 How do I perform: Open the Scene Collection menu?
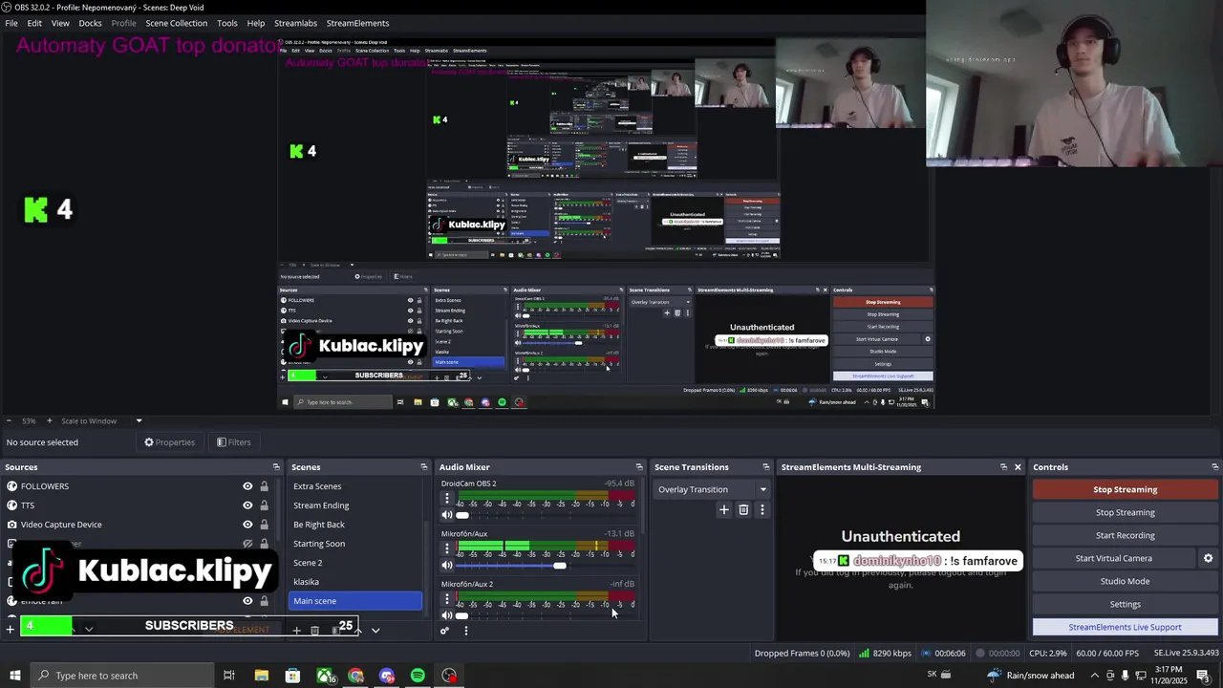(176, 23)
